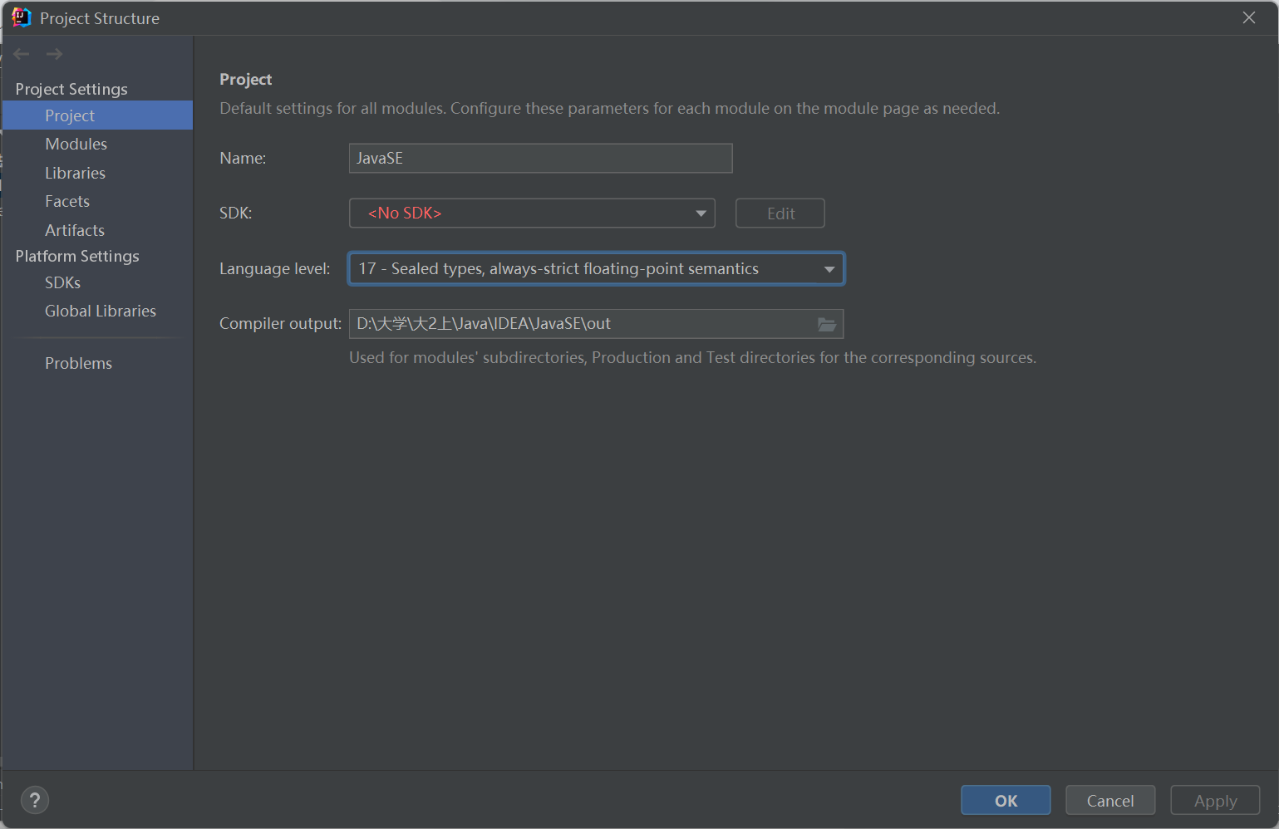The image size is (1279, 829).
Task: Select Modules in Project Settings
Action: coord(76,144)
